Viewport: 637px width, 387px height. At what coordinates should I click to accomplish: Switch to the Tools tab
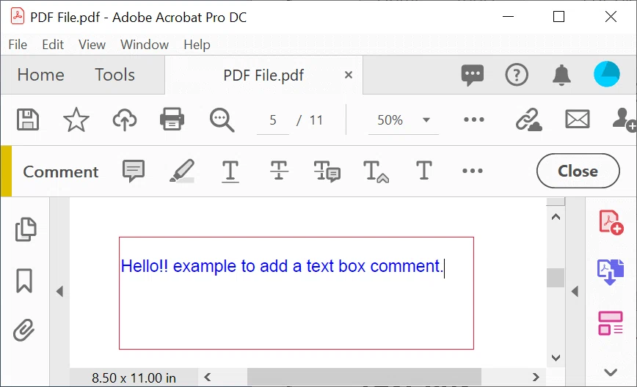click(x=114, y=75)
